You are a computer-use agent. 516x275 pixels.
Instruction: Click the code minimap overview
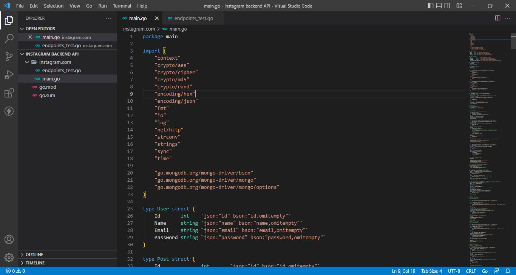click(x=489, y=149)
